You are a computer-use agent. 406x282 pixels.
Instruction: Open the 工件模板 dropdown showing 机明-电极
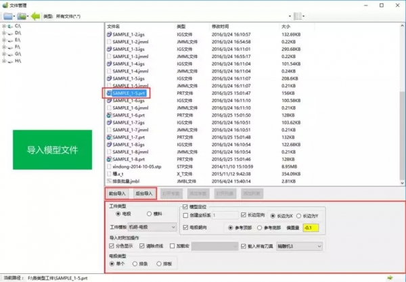click(152, 227)
